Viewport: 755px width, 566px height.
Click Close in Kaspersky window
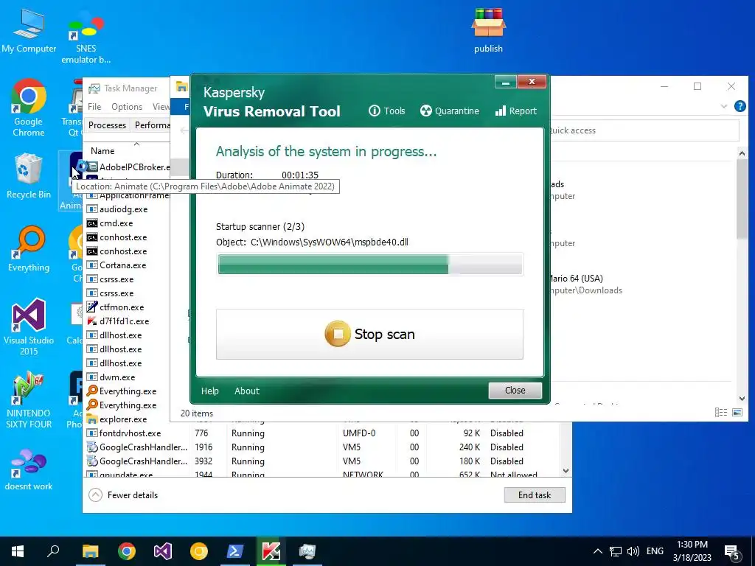pos(515,391)
